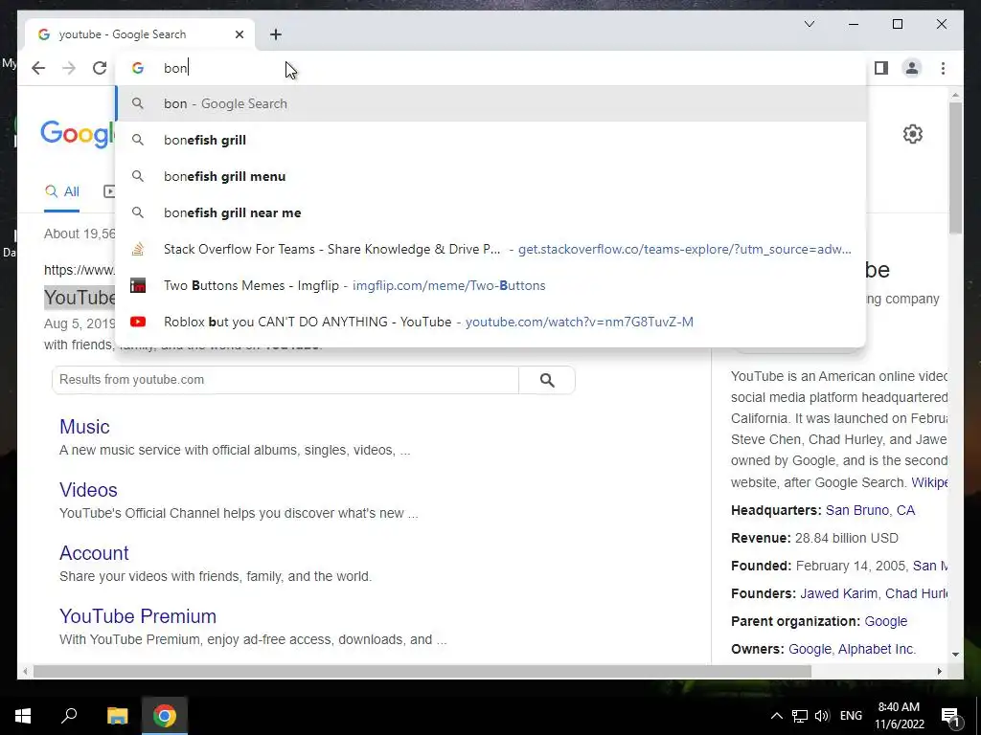Open the Alphabet Inc. owners link

(x=877, y=650)
